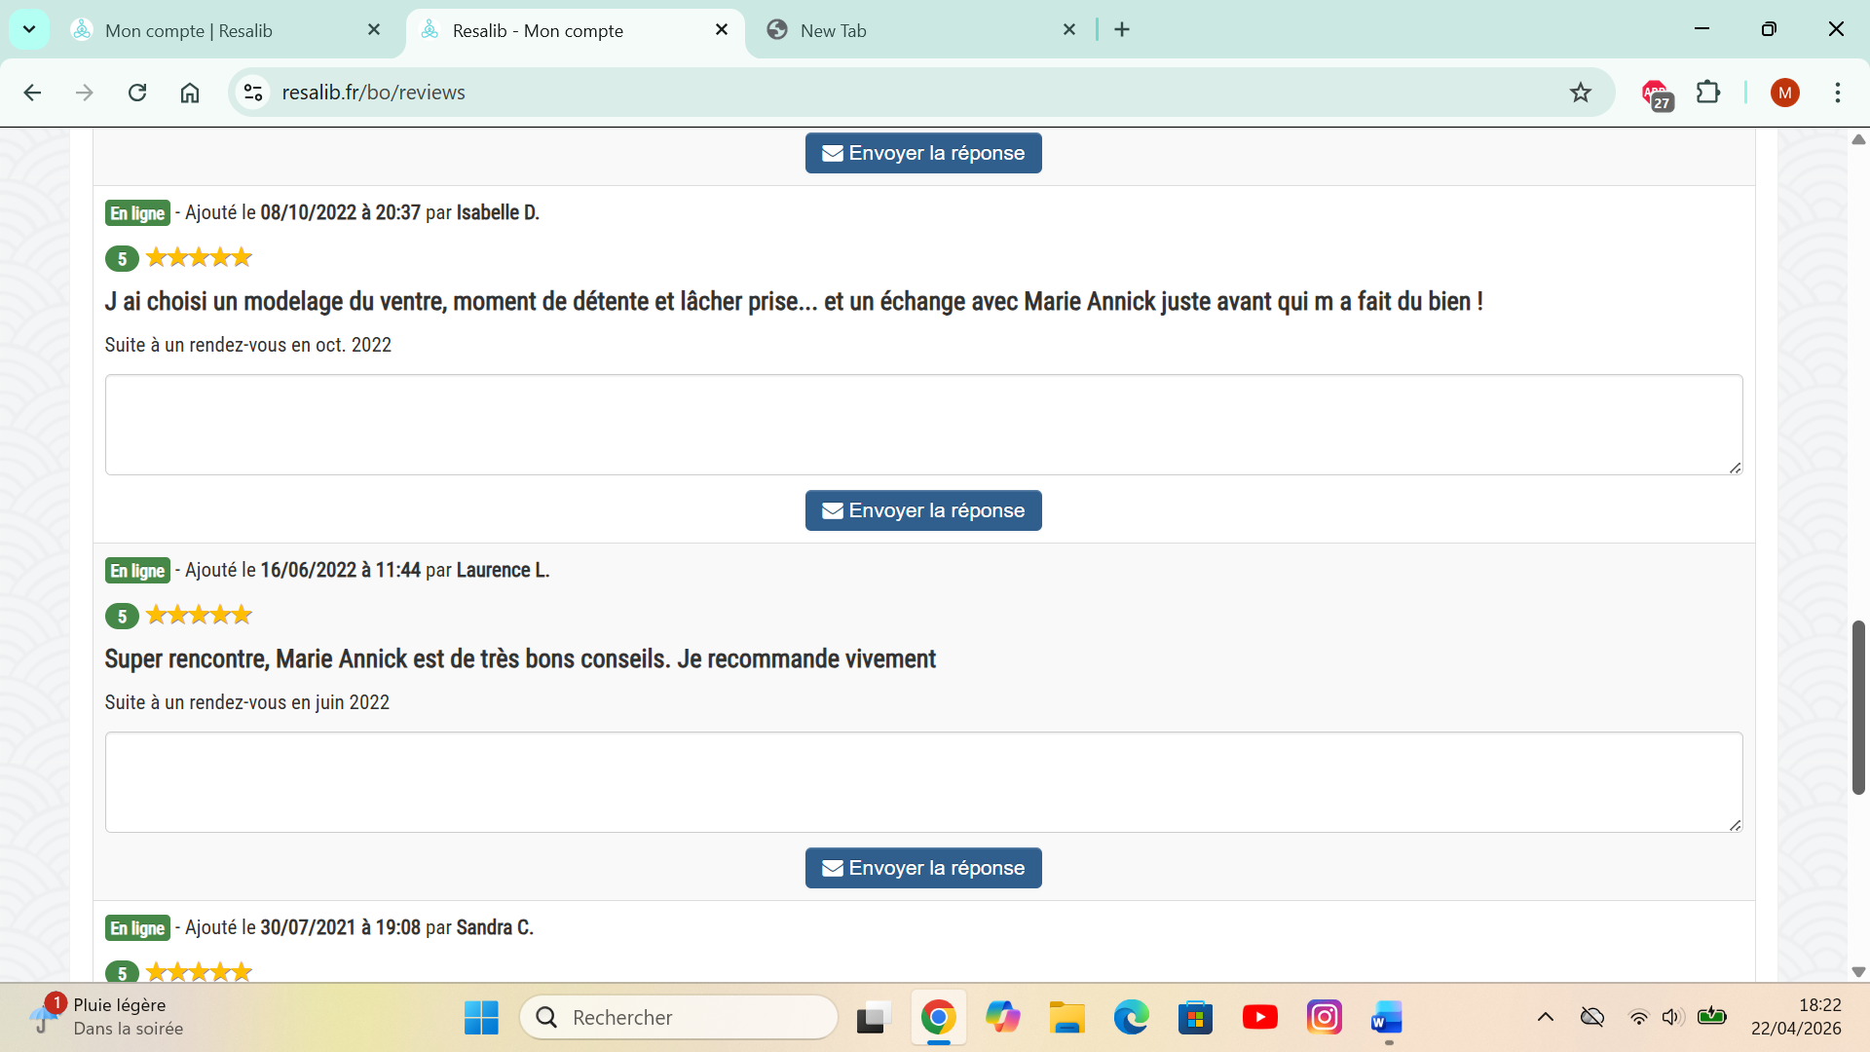Viewport: 1870px width, 1052px height.
Task: Launch Microsoft Edge from the taskbar
Action: 1131,1018
